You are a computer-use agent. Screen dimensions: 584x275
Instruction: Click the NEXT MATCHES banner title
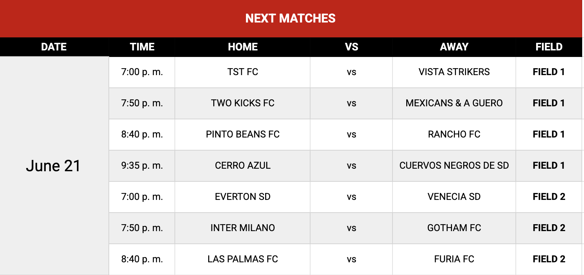pyautogui.click(x=290, y=18)
